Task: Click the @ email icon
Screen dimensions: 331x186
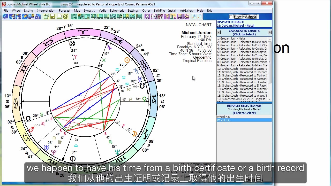Action: click(x=66, y=17)
